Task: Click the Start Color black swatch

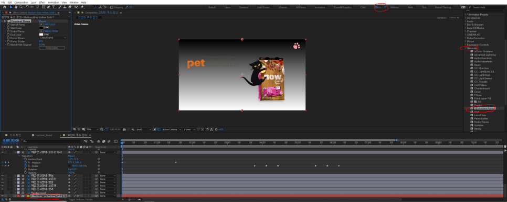Action: click(x=41, y=28)
